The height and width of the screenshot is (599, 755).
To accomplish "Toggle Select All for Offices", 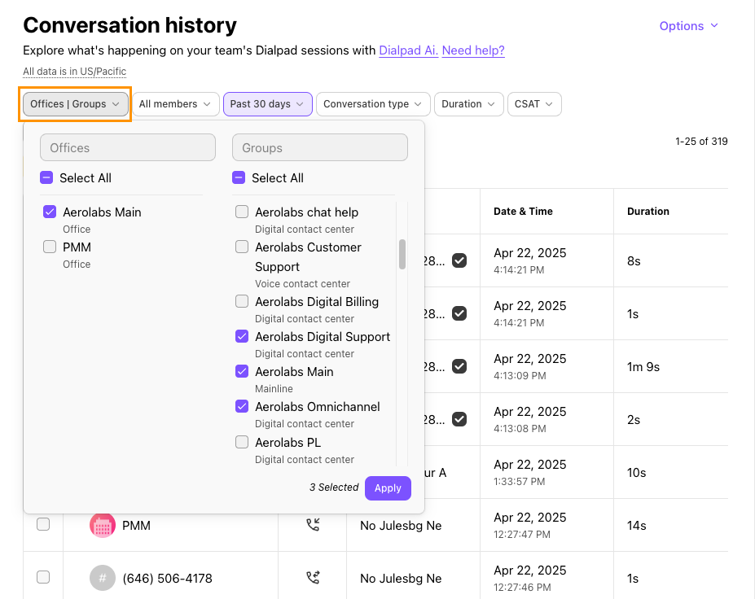I will coord(46,178).
